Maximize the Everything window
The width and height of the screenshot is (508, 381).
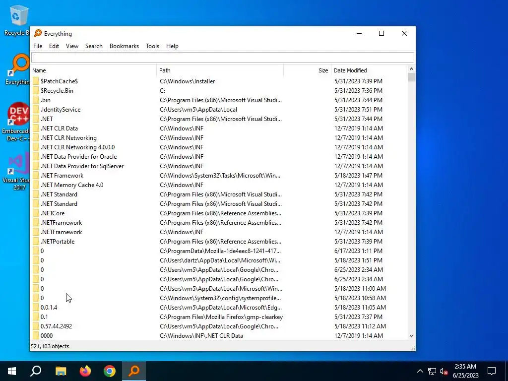coord(381,33)
